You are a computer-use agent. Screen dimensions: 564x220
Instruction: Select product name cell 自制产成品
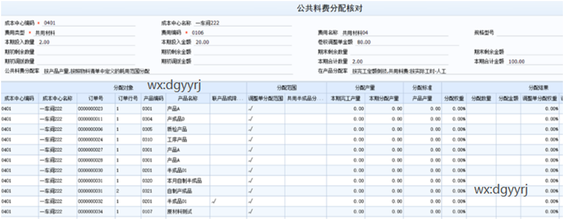tap(188, 191)
